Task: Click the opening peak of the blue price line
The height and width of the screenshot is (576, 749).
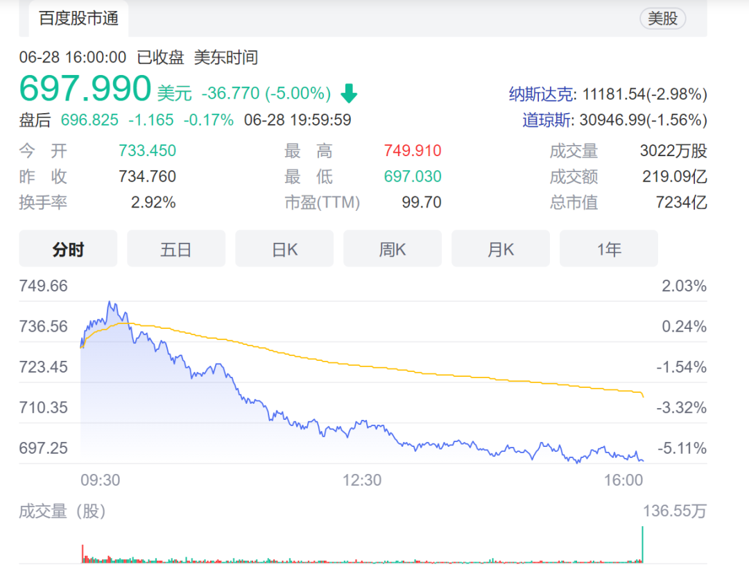Action: coord(110,303)
